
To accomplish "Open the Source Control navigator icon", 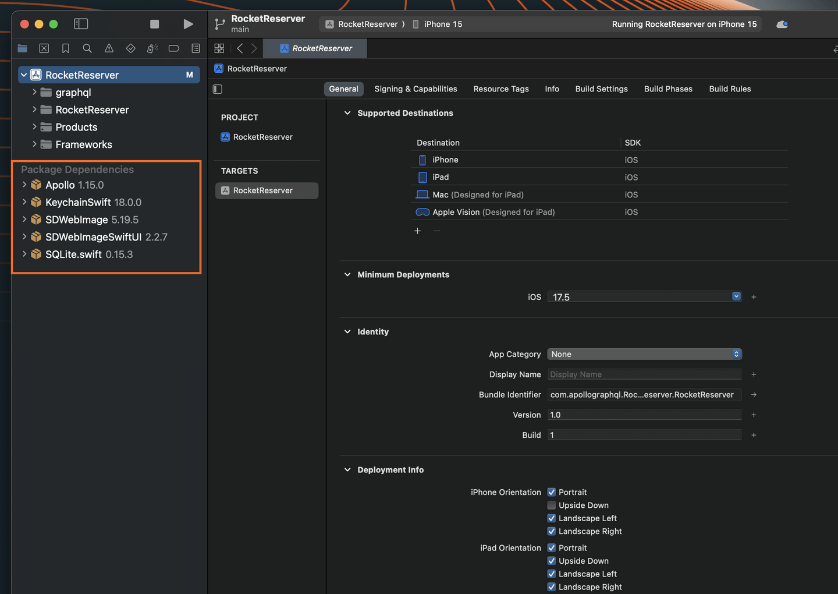I will coord(44,48).
